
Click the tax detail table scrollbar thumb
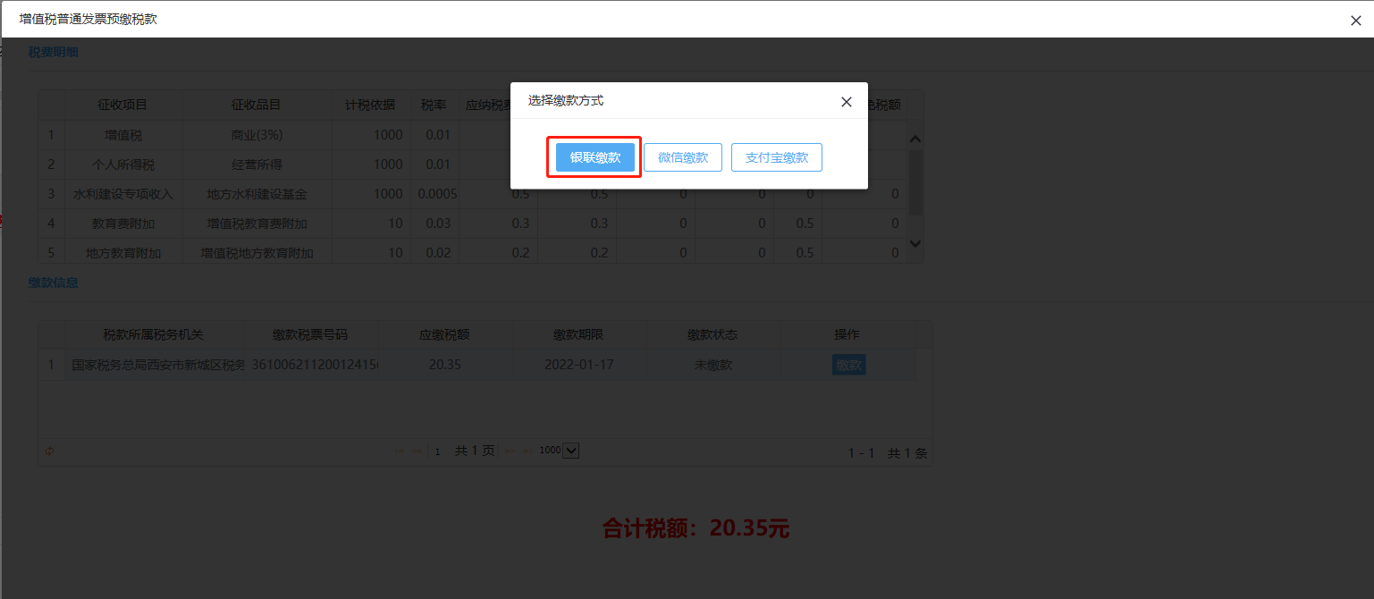(x=915, y=182)
